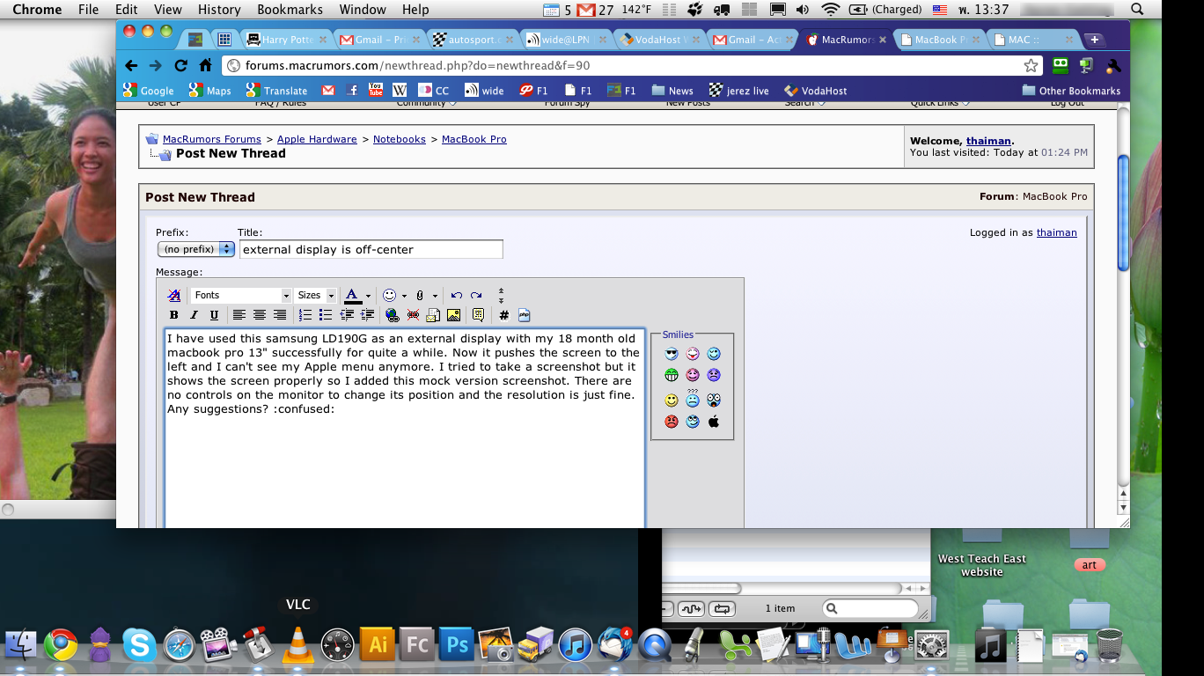Align message text right
This screenshot has height=676, width=1204.
pos(280,315)
